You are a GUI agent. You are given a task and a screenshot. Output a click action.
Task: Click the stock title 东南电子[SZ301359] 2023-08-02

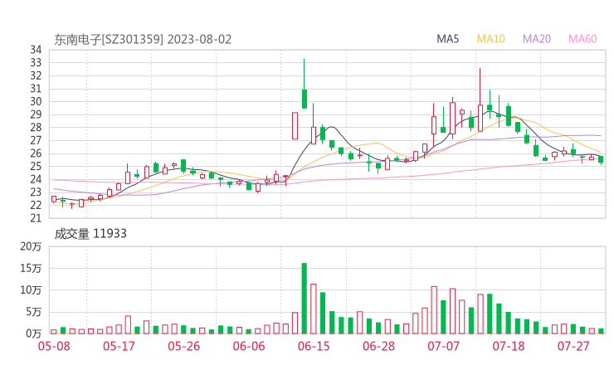coord(143,40)
